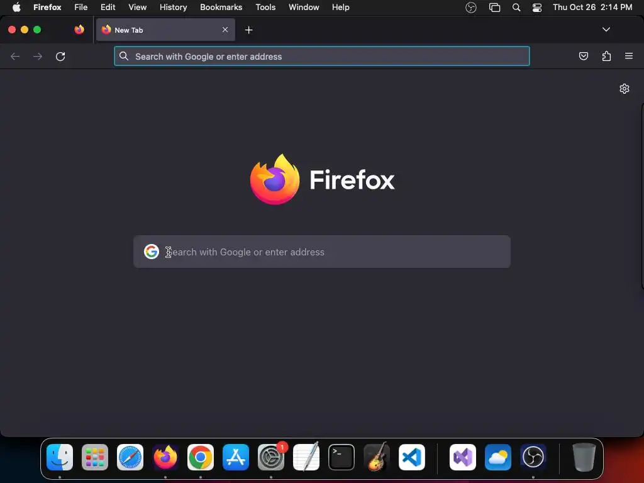Open the File menu

click(81, 7)
